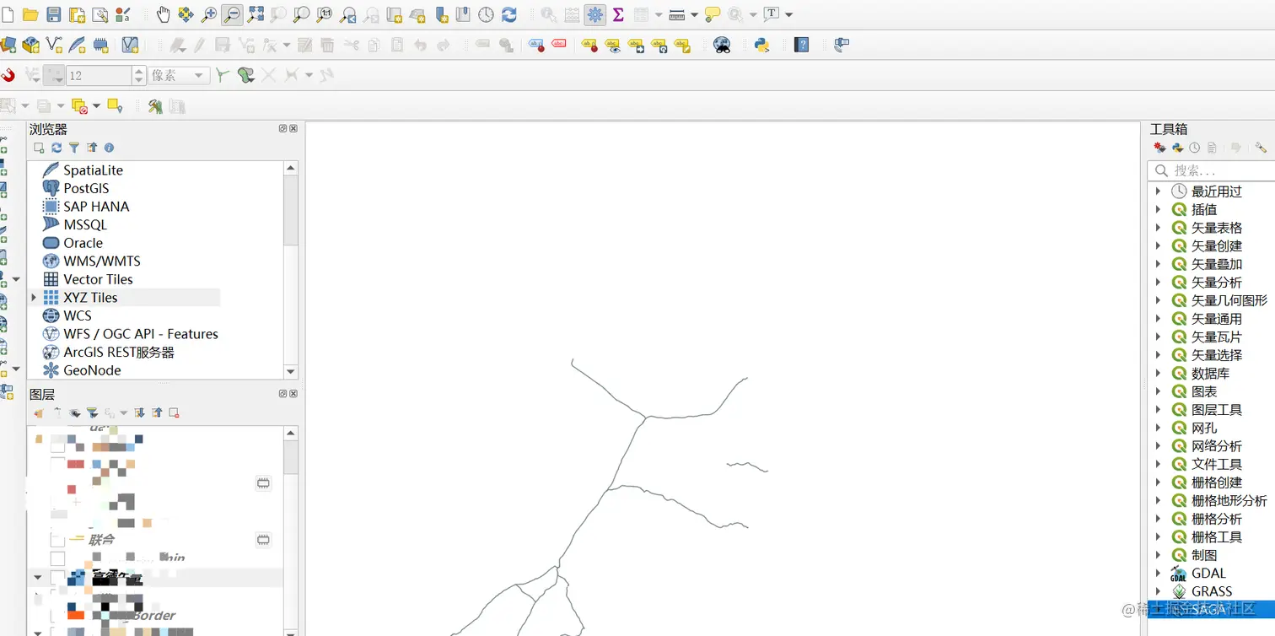The height and width of the screenshot is (636, 1275).
Task: Click the 制图 toolbox entry
Action: pos(1204,555)
